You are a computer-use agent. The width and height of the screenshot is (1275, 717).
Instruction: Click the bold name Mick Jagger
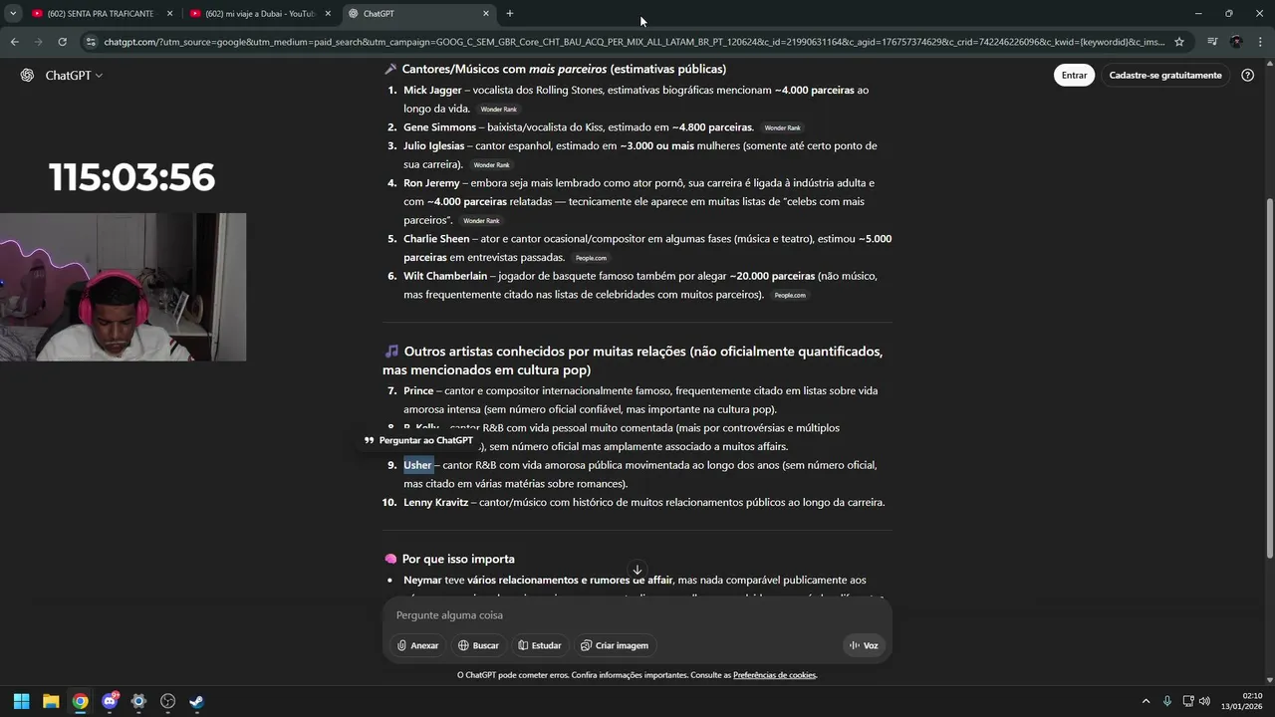[432, 90]
